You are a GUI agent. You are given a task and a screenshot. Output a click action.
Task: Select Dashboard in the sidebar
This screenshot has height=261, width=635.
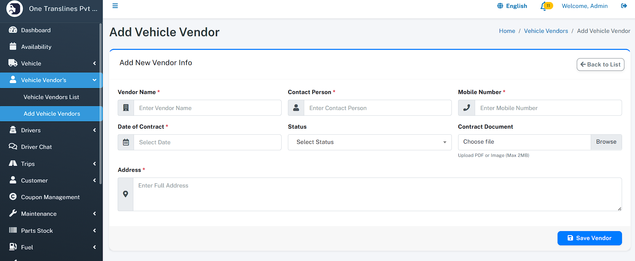pyautogui.click(x=36, y=30)
